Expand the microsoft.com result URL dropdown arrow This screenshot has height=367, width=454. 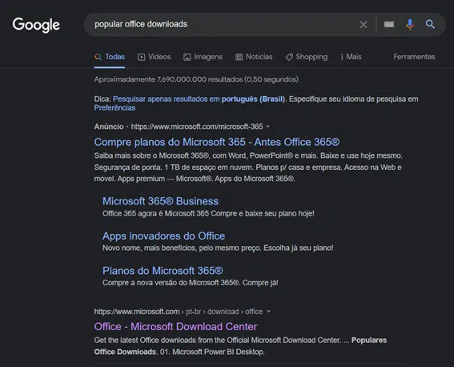pos(269,312)
